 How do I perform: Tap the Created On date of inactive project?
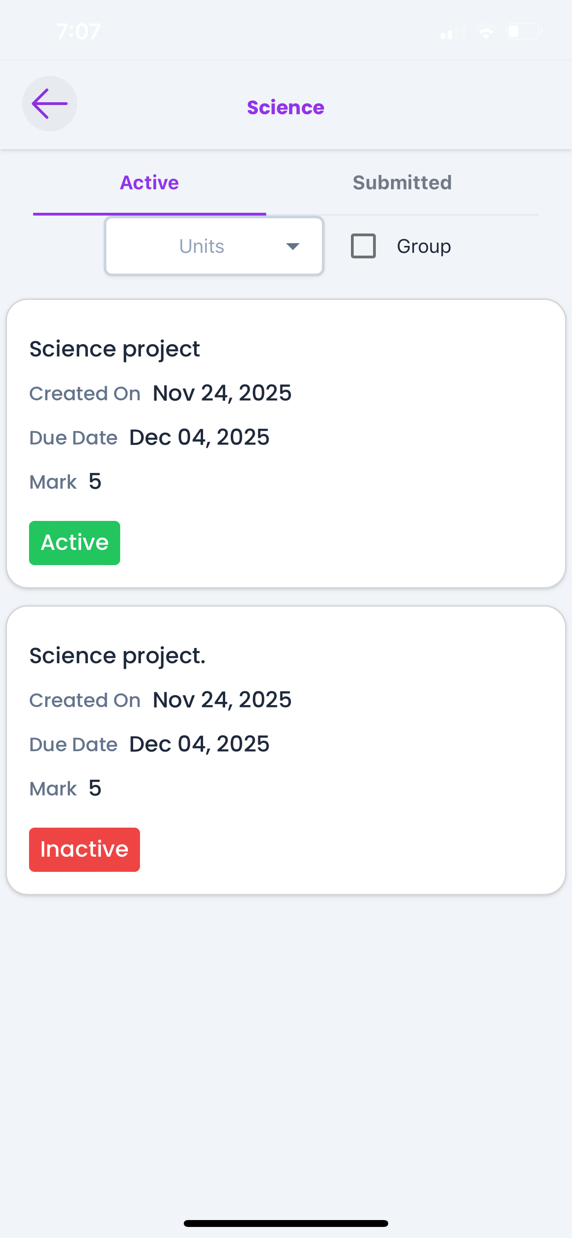click(x=222, y=700)
